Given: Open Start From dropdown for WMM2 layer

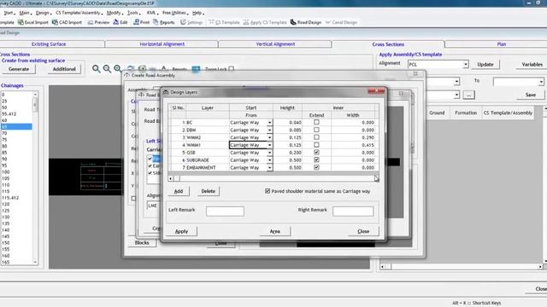Looking at the screenshot, I should (269, 137).
